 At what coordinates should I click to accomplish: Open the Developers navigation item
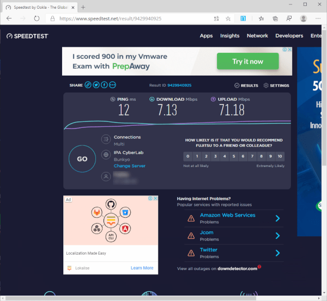[x=289, y=36]
